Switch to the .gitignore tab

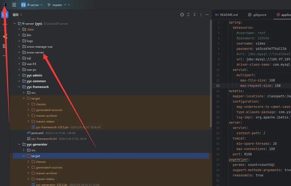[258, 15]
